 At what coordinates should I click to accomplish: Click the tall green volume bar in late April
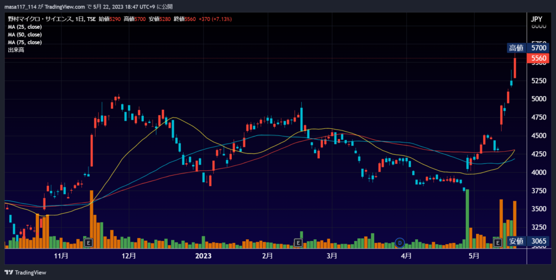click(467, 219)
